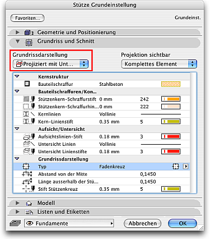Click the pale pen color swatch 222

click(x=171, y=107)
